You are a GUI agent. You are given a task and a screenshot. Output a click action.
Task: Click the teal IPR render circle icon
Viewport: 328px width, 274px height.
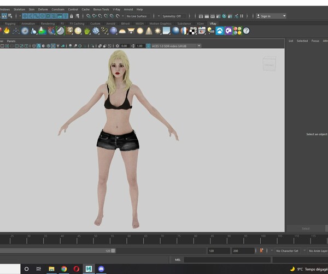224,16
